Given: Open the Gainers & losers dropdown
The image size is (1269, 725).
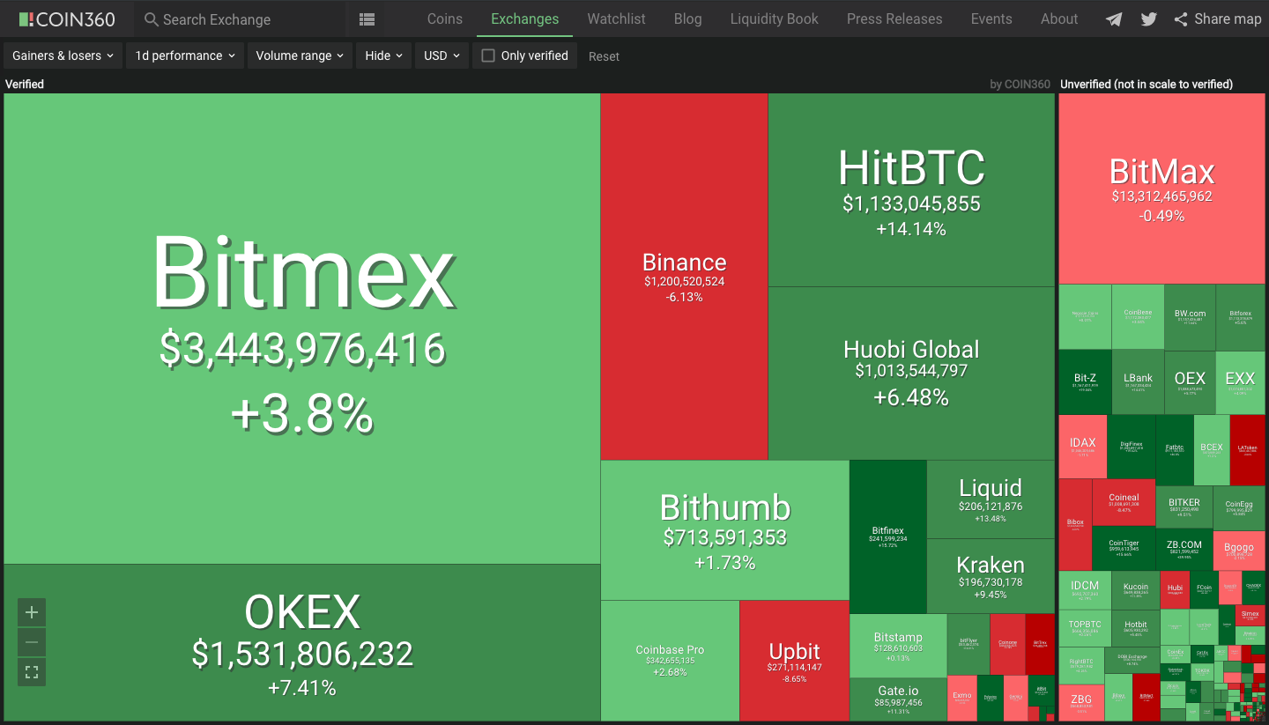Looking at the screenshot, I should click(x=63, y=55).
